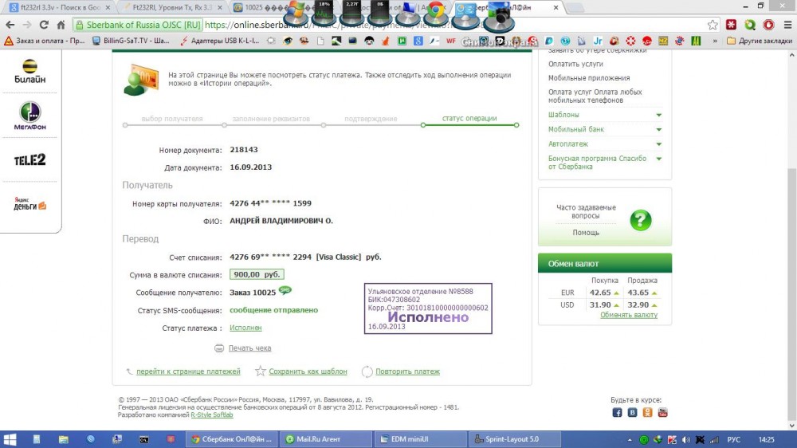The height and width of the screenshot is (448, 797).
Task: Open Оплата услуг любых мобильных телефонов link
Action: pyautogui.click(x=595, y=96)
